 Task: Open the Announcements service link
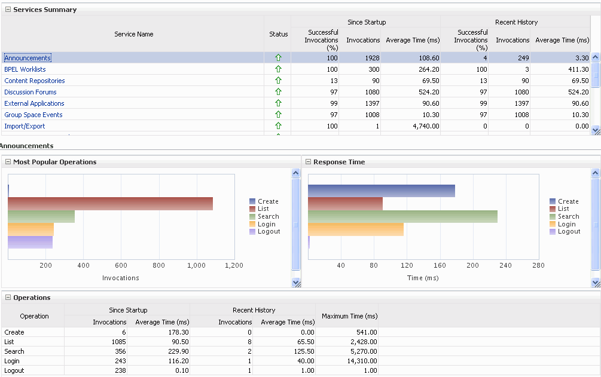click(x=27, y=57)
